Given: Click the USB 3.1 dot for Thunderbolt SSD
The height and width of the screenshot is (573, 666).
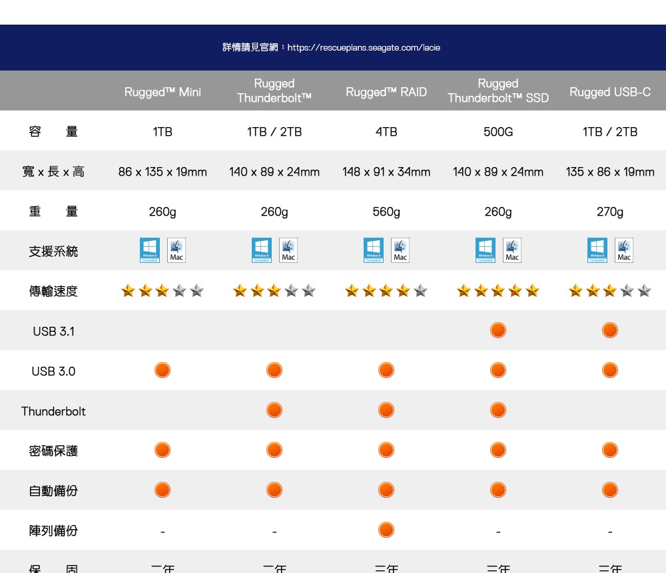Looking at the screenshot, I should click(x=498, y=330).
